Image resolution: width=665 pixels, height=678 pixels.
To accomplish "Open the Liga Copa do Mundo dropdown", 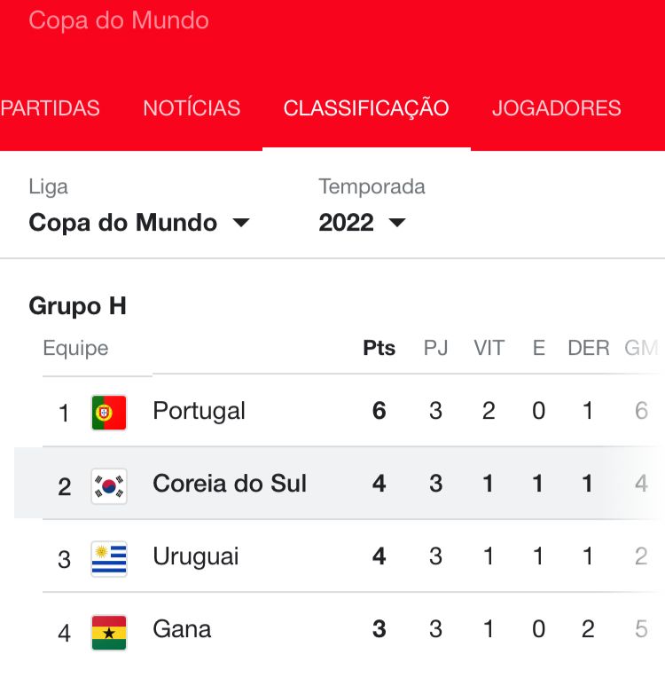I will pos(139,223).
